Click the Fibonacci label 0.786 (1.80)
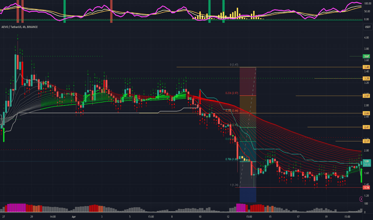Screen dimensions: 373x220 click(232, 159)
